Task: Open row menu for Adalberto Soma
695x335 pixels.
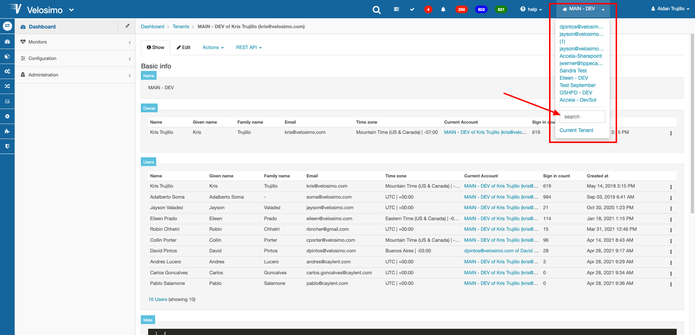Action: [x=671, y=198]
